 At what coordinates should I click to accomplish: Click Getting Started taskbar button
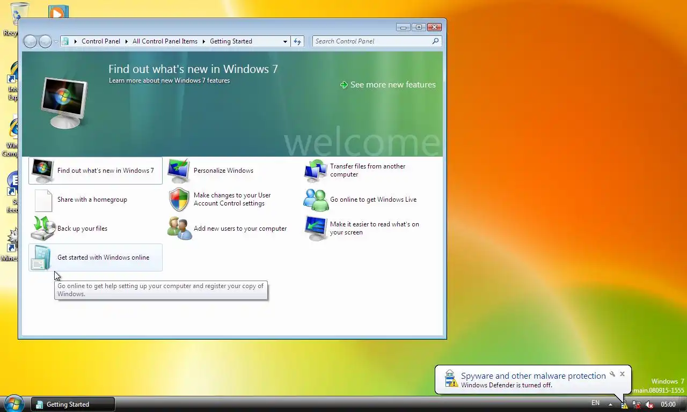pos(73,404)
